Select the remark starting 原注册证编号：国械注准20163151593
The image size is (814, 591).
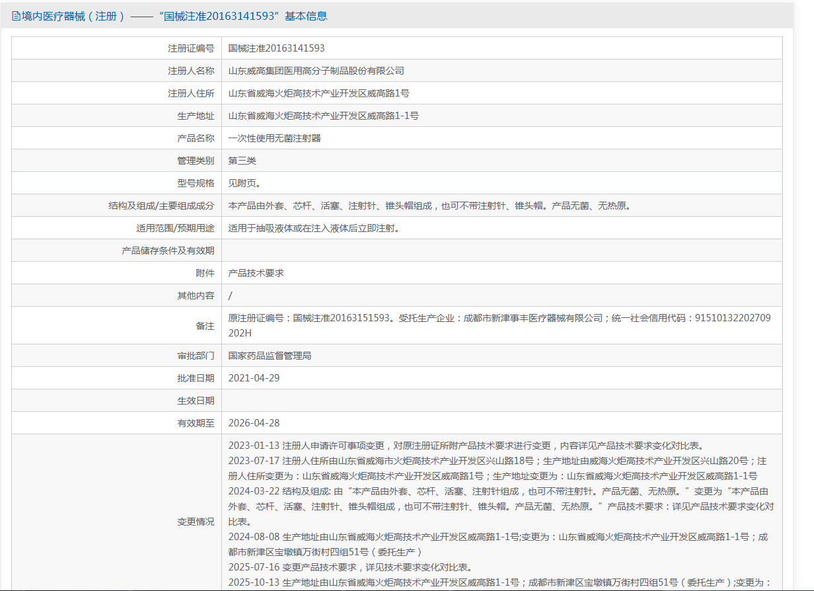pos(499,325)
